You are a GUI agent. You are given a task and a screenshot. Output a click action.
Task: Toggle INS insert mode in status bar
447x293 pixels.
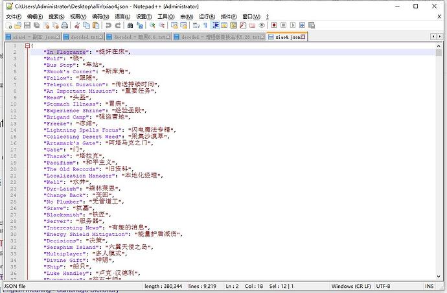[x=429, y=286]
